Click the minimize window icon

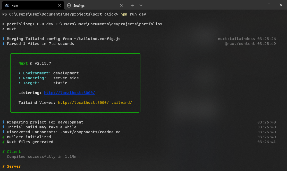[x=257, y=5]
